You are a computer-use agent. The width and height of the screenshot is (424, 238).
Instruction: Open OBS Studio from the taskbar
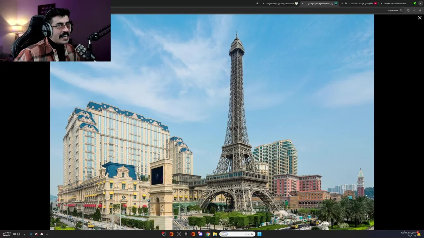pyautogui.click(x=164, y=234)
